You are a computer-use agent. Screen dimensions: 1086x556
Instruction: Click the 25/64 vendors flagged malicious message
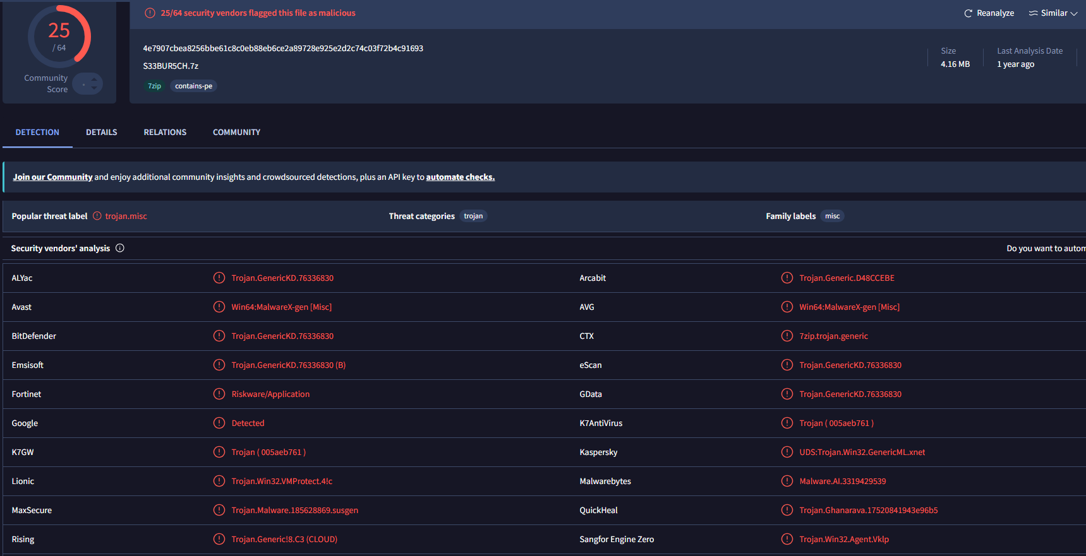click(258, 13)
